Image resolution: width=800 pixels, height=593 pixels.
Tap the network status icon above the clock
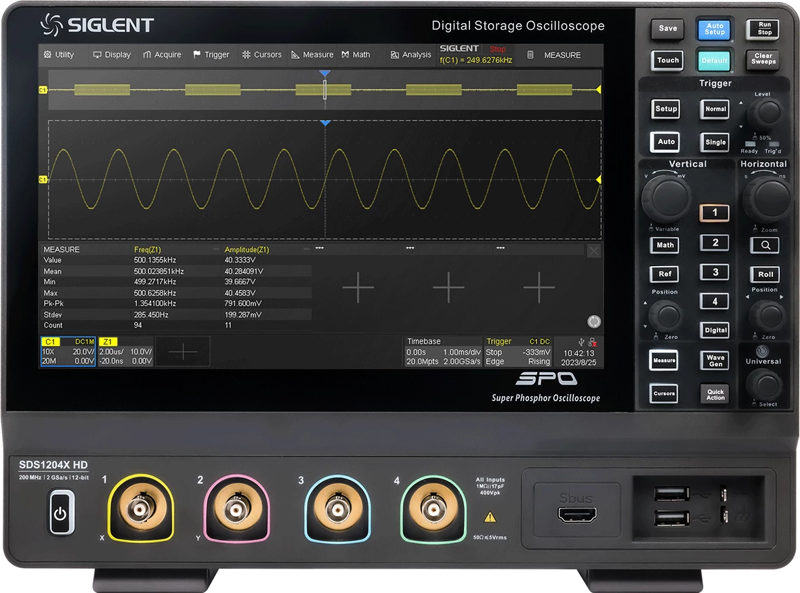pos(592,342)
